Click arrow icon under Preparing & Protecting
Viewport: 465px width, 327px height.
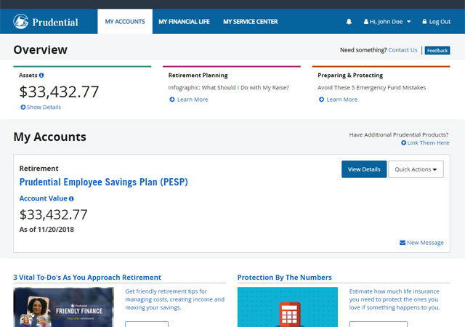[321, 100]
